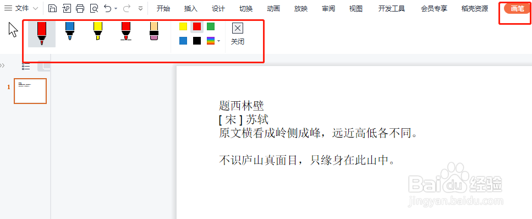Open more colors dropdown arrow
The image size is (532, 219).
coord(218,41)
